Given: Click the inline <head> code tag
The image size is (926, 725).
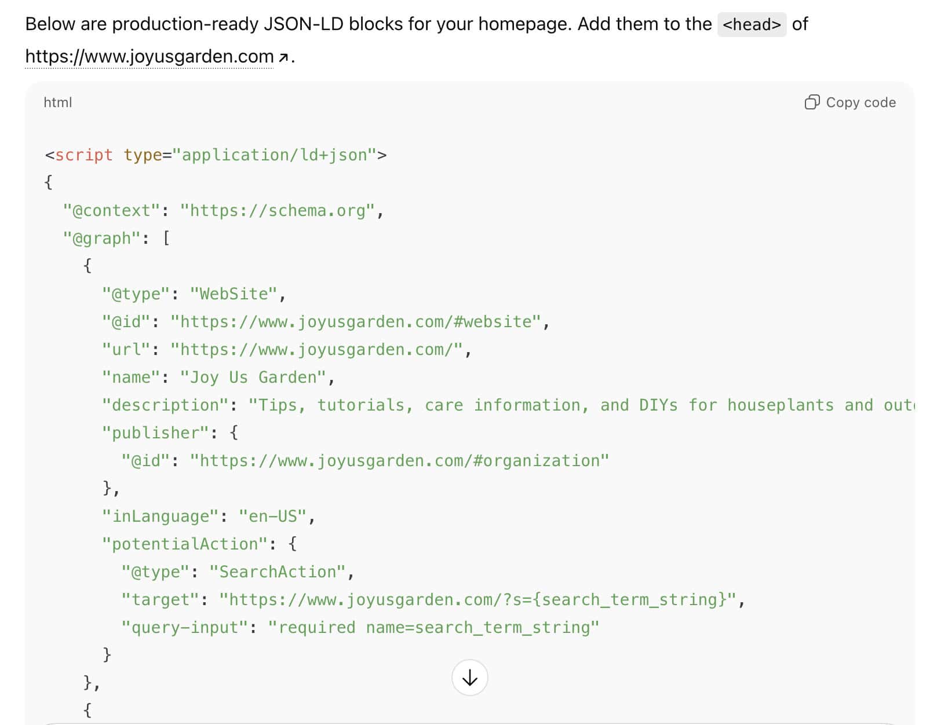Looking at the screenshot, I should (751, 24).
